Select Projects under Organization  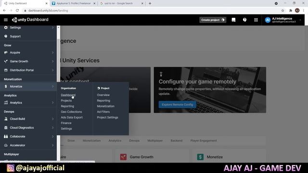pyautogui.click(x=66, y=100)
